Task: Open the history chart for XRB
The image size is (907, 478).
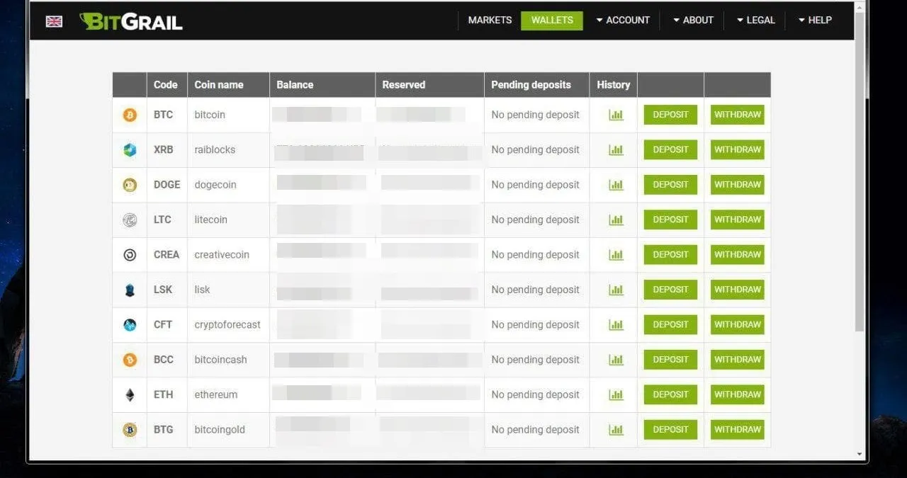Action: click(616, 149)
